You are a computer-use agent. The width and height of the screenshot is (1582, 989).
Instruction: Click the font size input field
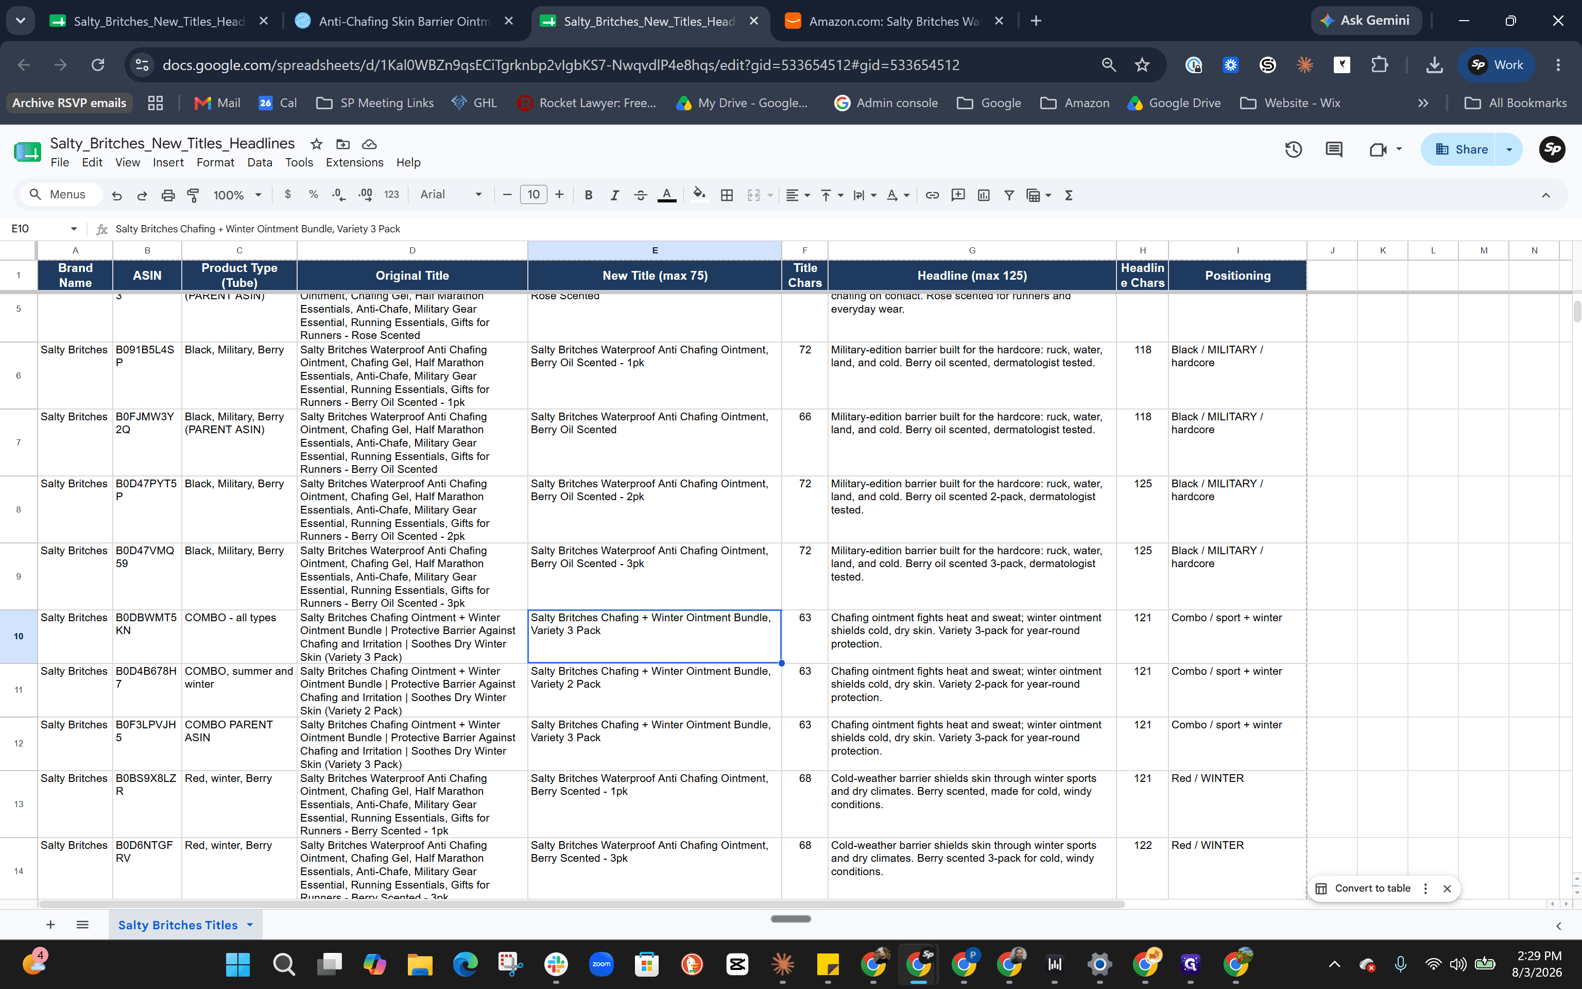point(534,194)
